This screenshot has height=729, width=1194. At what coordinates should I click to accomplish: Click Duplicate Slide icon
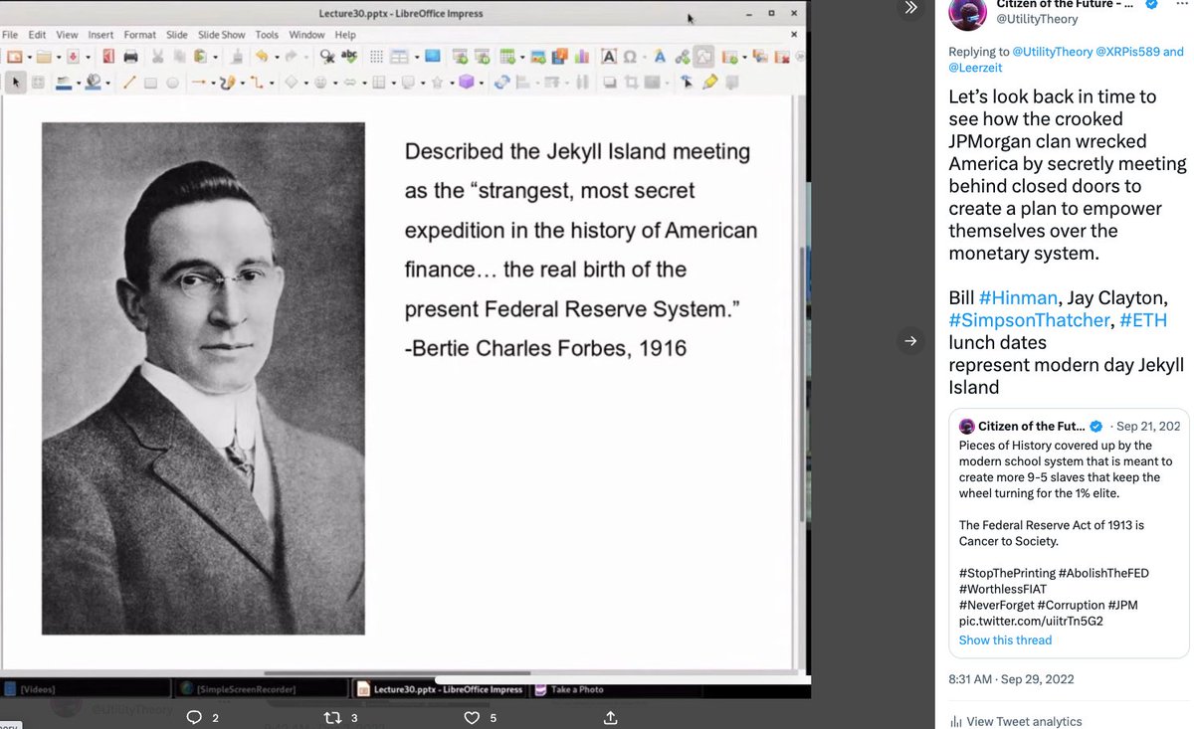760,56
